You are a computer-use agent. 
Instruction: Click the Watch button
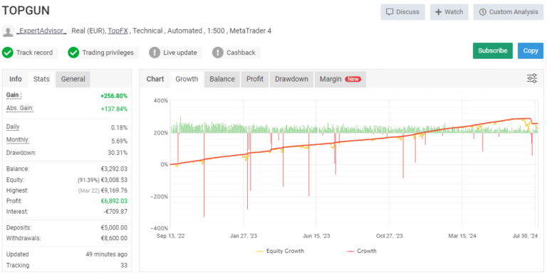[x=449, y=12]
